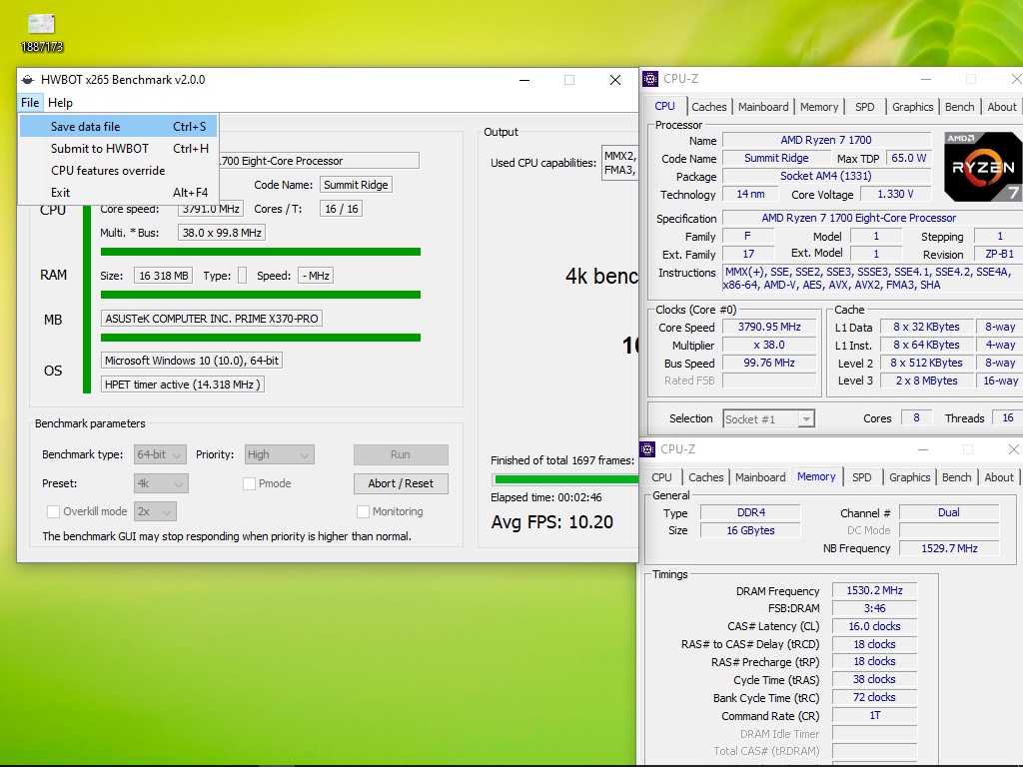
Task: Open the 1887173 desktop icon
Action: click(x=42, y=33)
